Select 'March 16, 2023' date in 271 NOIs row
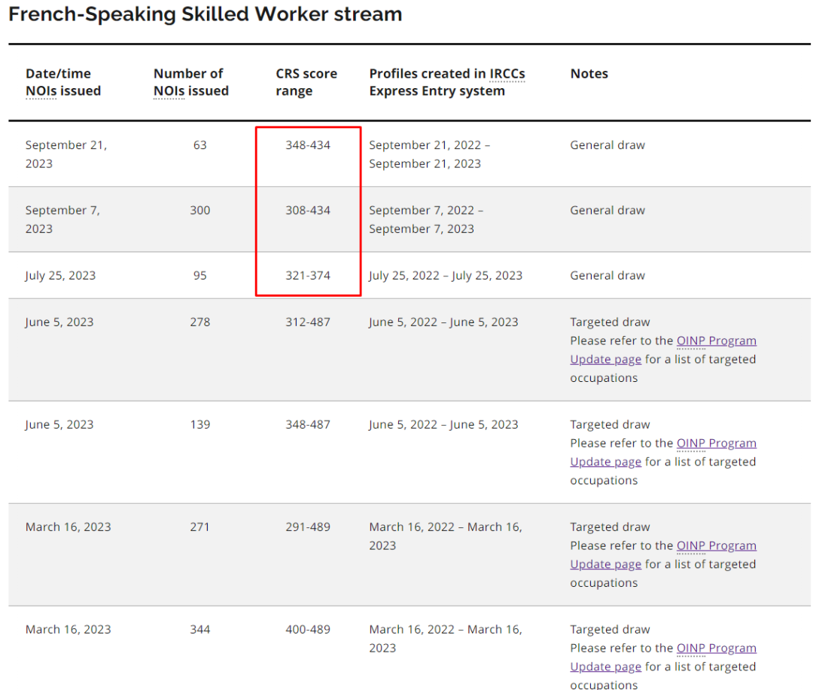This screenshot has height=690, width=813. [69, 527]
